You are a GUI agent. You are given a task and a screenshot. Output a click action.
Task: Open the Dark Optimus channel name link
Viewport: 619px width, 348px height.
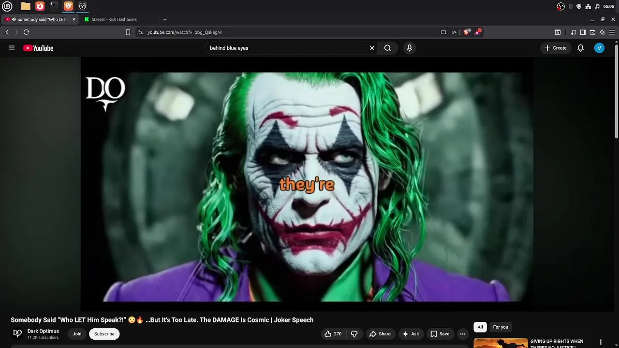point(43,331)
